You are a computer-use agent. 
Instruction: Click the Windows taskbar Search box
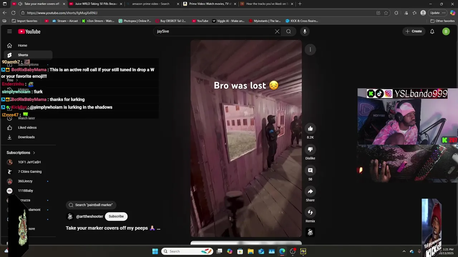[187, 251]
